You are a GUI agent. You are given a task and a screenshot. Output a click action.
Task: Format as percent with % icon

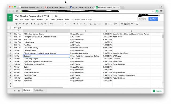35,24
